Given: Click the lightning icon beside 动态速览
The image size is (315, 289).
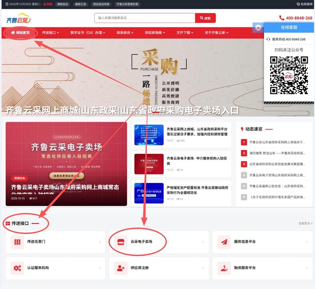Looking at the screenshot, I should point(242,129).
